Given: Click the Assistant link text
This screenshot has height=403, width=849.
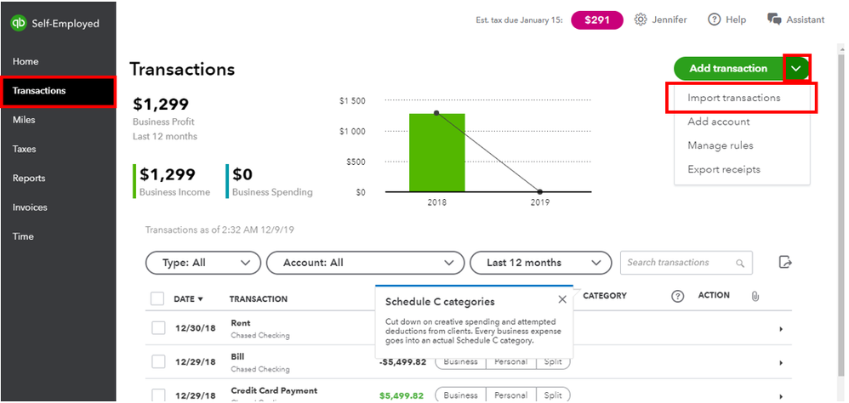Looking at the screenshot, I should (806, 20).
